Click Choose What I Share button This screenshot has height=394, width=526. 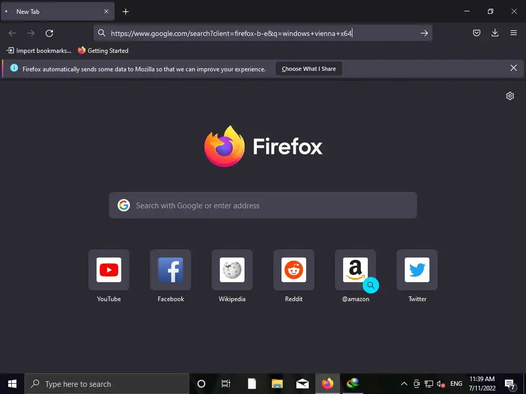309,69
